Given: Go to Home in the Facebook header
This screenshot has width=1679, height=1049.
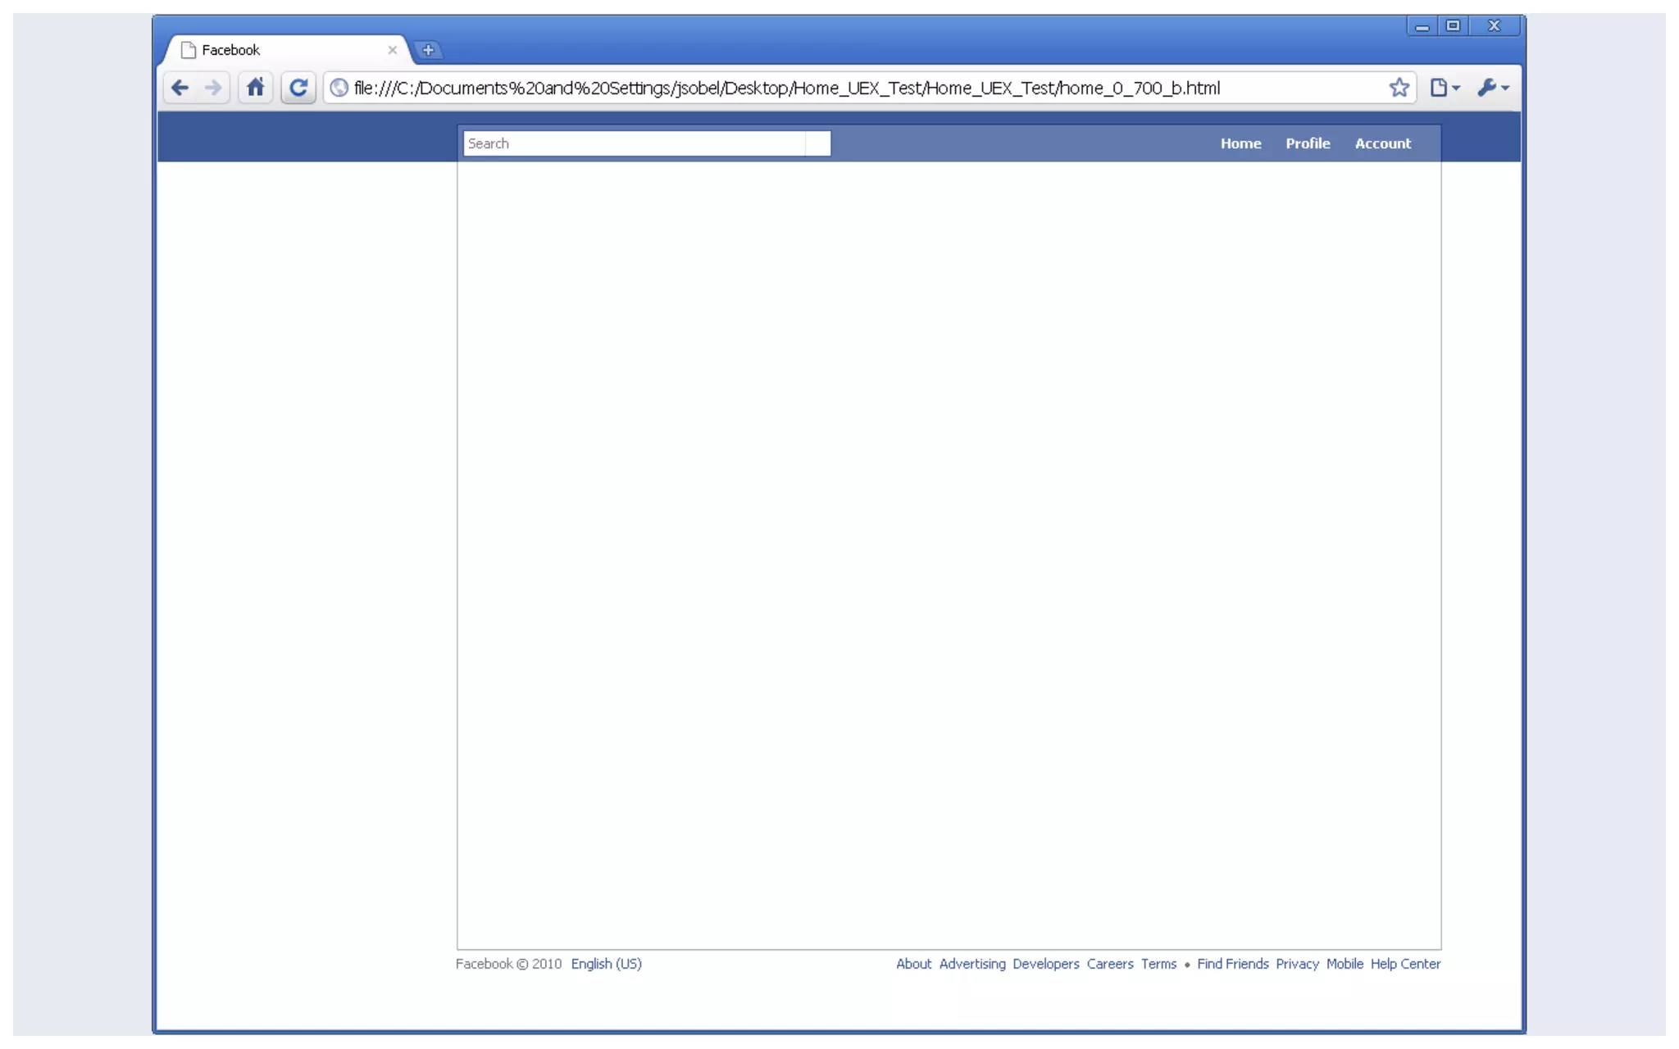Looking at the screenshot, I should 1240,143.
